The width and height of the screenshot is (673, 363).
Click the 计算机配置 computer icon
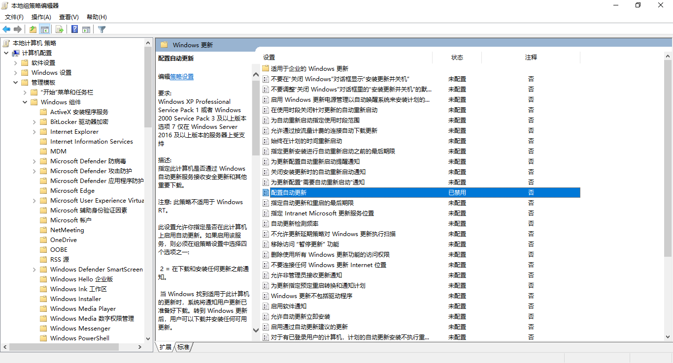[16, 53]
